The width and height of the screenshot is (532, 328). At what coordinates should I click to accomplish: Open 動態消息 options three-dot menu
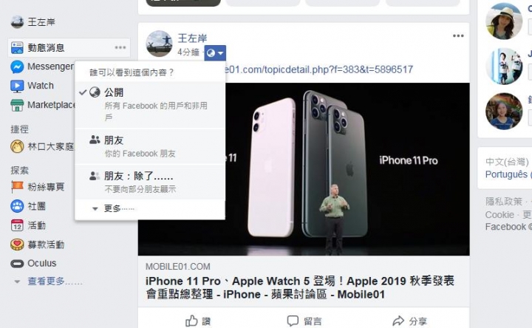coord(120,47)
